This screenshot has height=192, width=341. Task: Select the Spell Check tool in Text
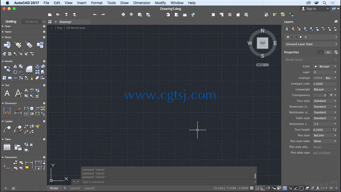[x=32, y=90]
